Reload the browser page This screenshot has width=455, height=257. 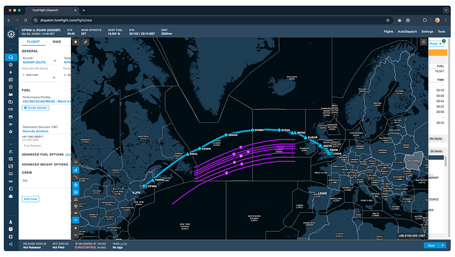pyautogui.click(x=26, y=21)
